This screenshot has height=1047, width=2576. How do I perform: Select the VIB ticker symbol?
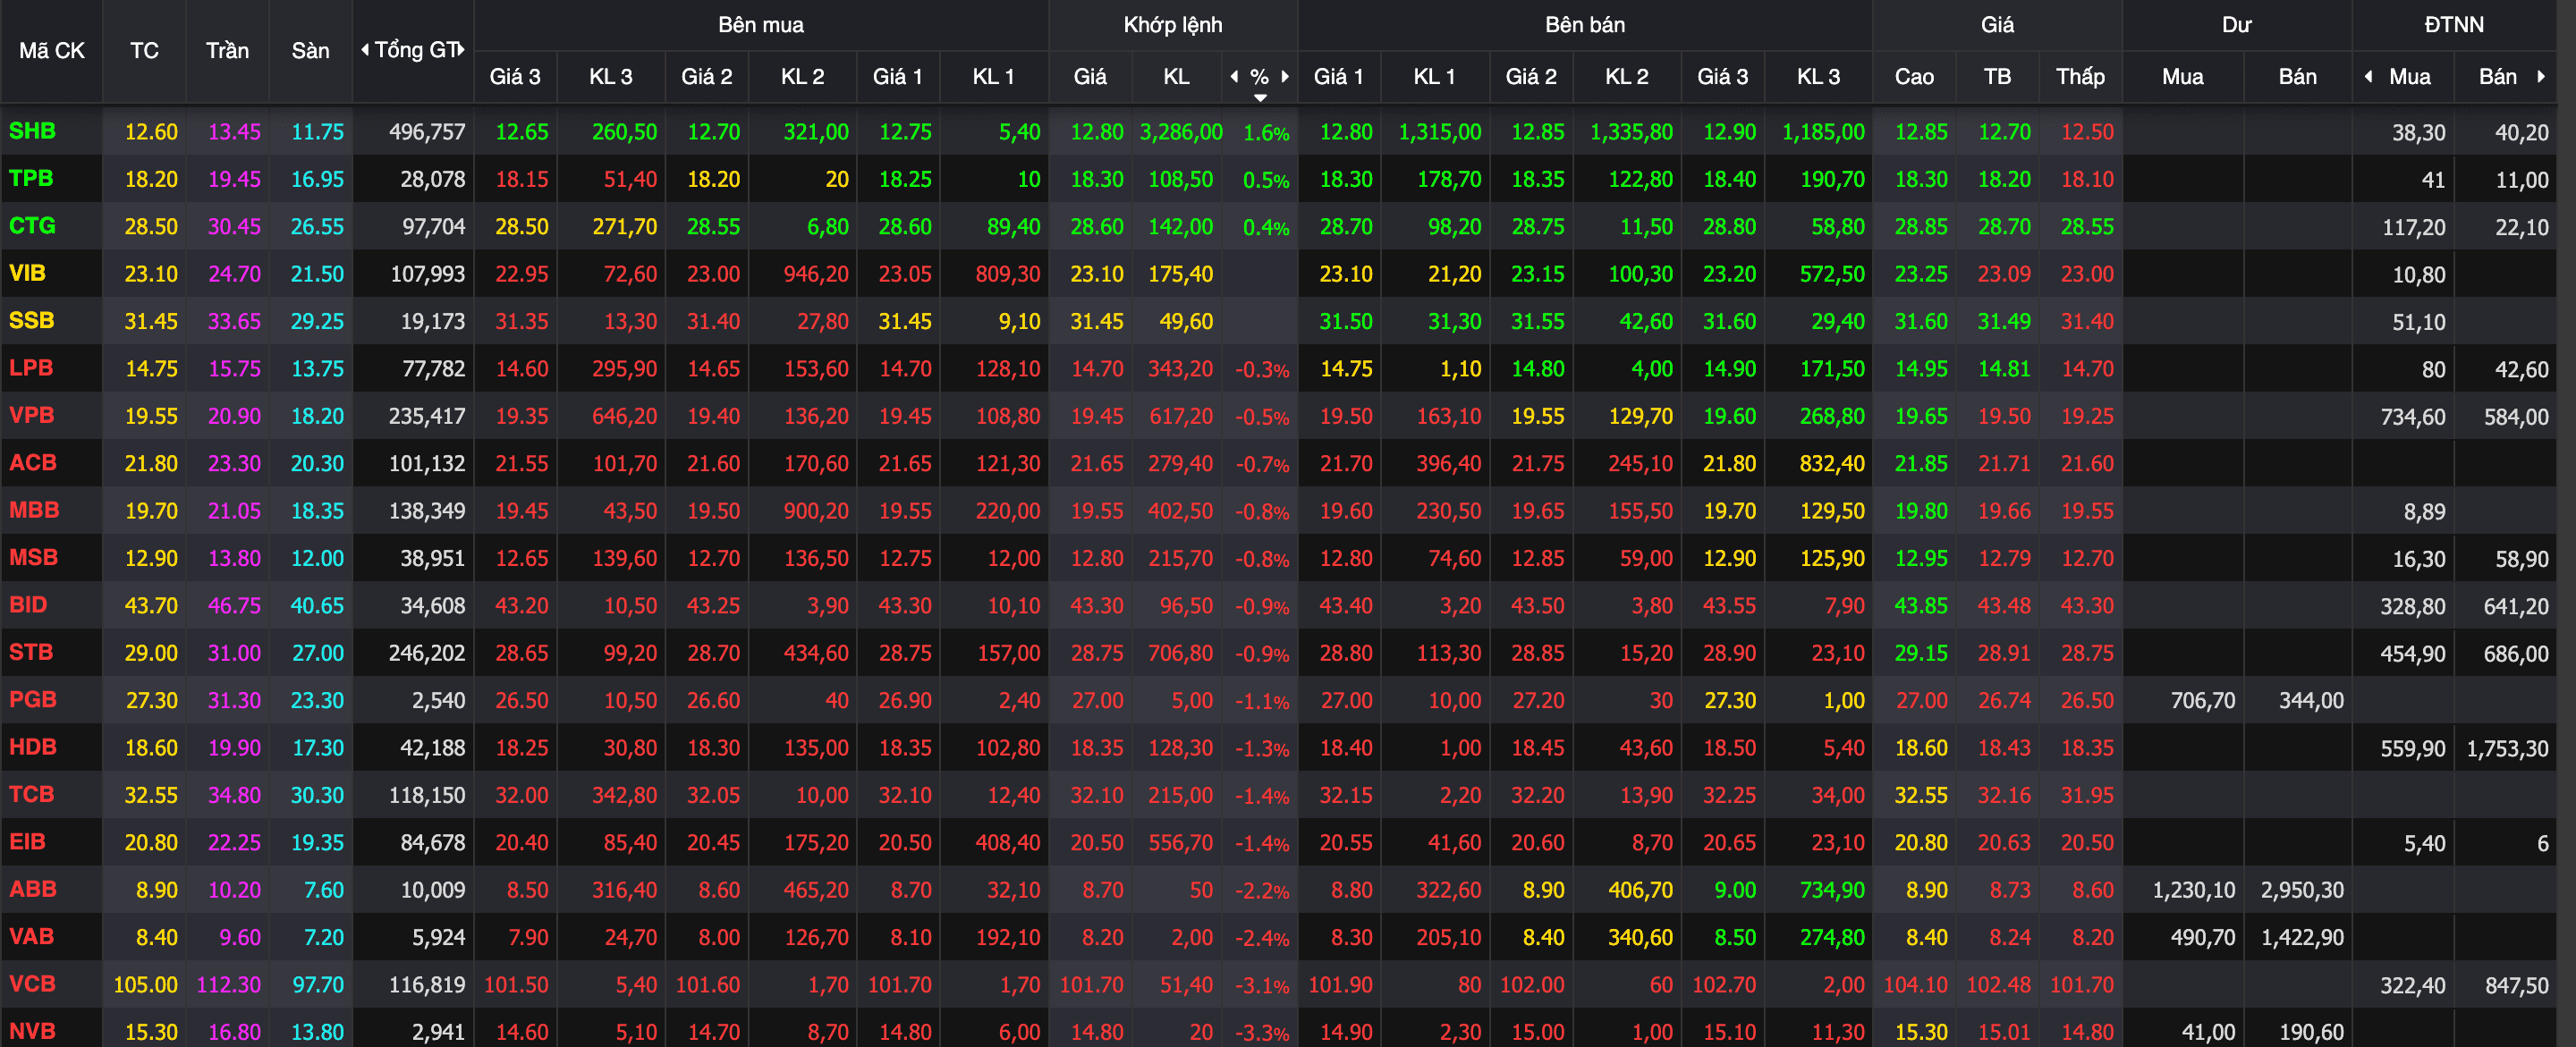pos(27,273)
